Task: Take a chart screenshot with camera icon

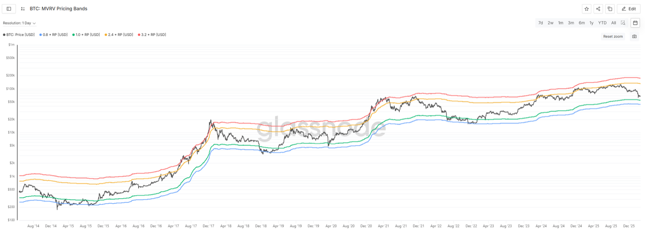Action: (634, 36)
